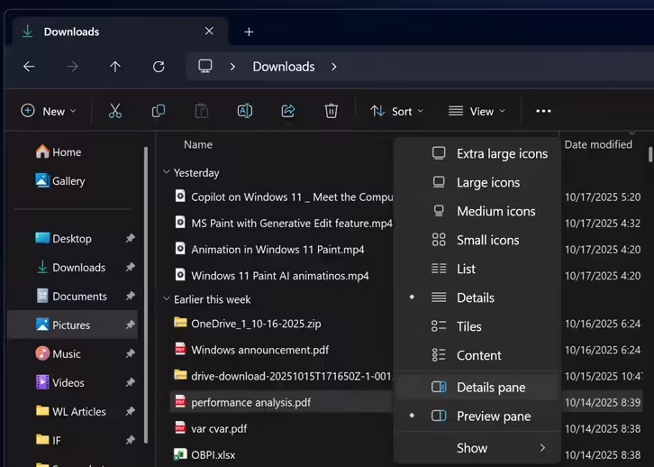This screenshot has height=467, width=654.
Task: Click the Rename icon in toolbar
Action: click(244, 111)
